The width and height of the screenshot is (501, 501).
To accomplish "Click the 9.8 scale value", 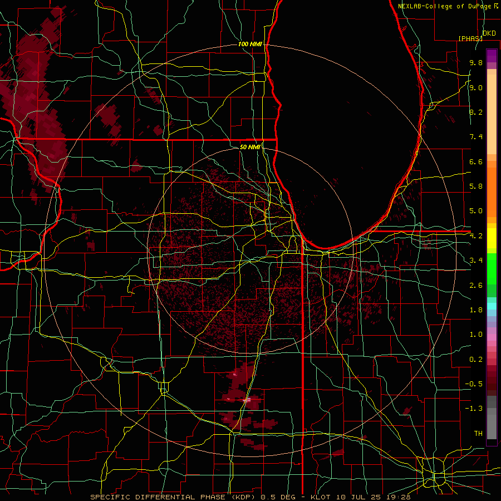I will tap(476, 62).
